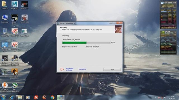This screenshot has height=100, width=179.
Task: Open the Homefront desktop shortcut
Action: (25, 19)
